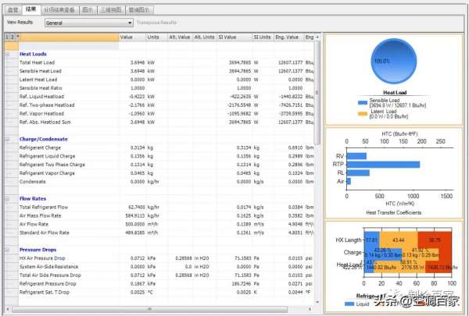Screen dimensions: 469x316
Task: Open the View Results dropdown
Action: pos(88,23)
